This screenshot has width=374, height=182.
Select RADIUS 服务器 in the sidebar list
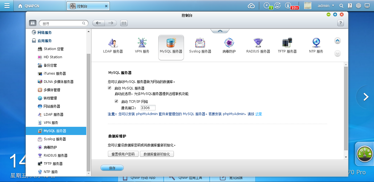click(56, 155)
